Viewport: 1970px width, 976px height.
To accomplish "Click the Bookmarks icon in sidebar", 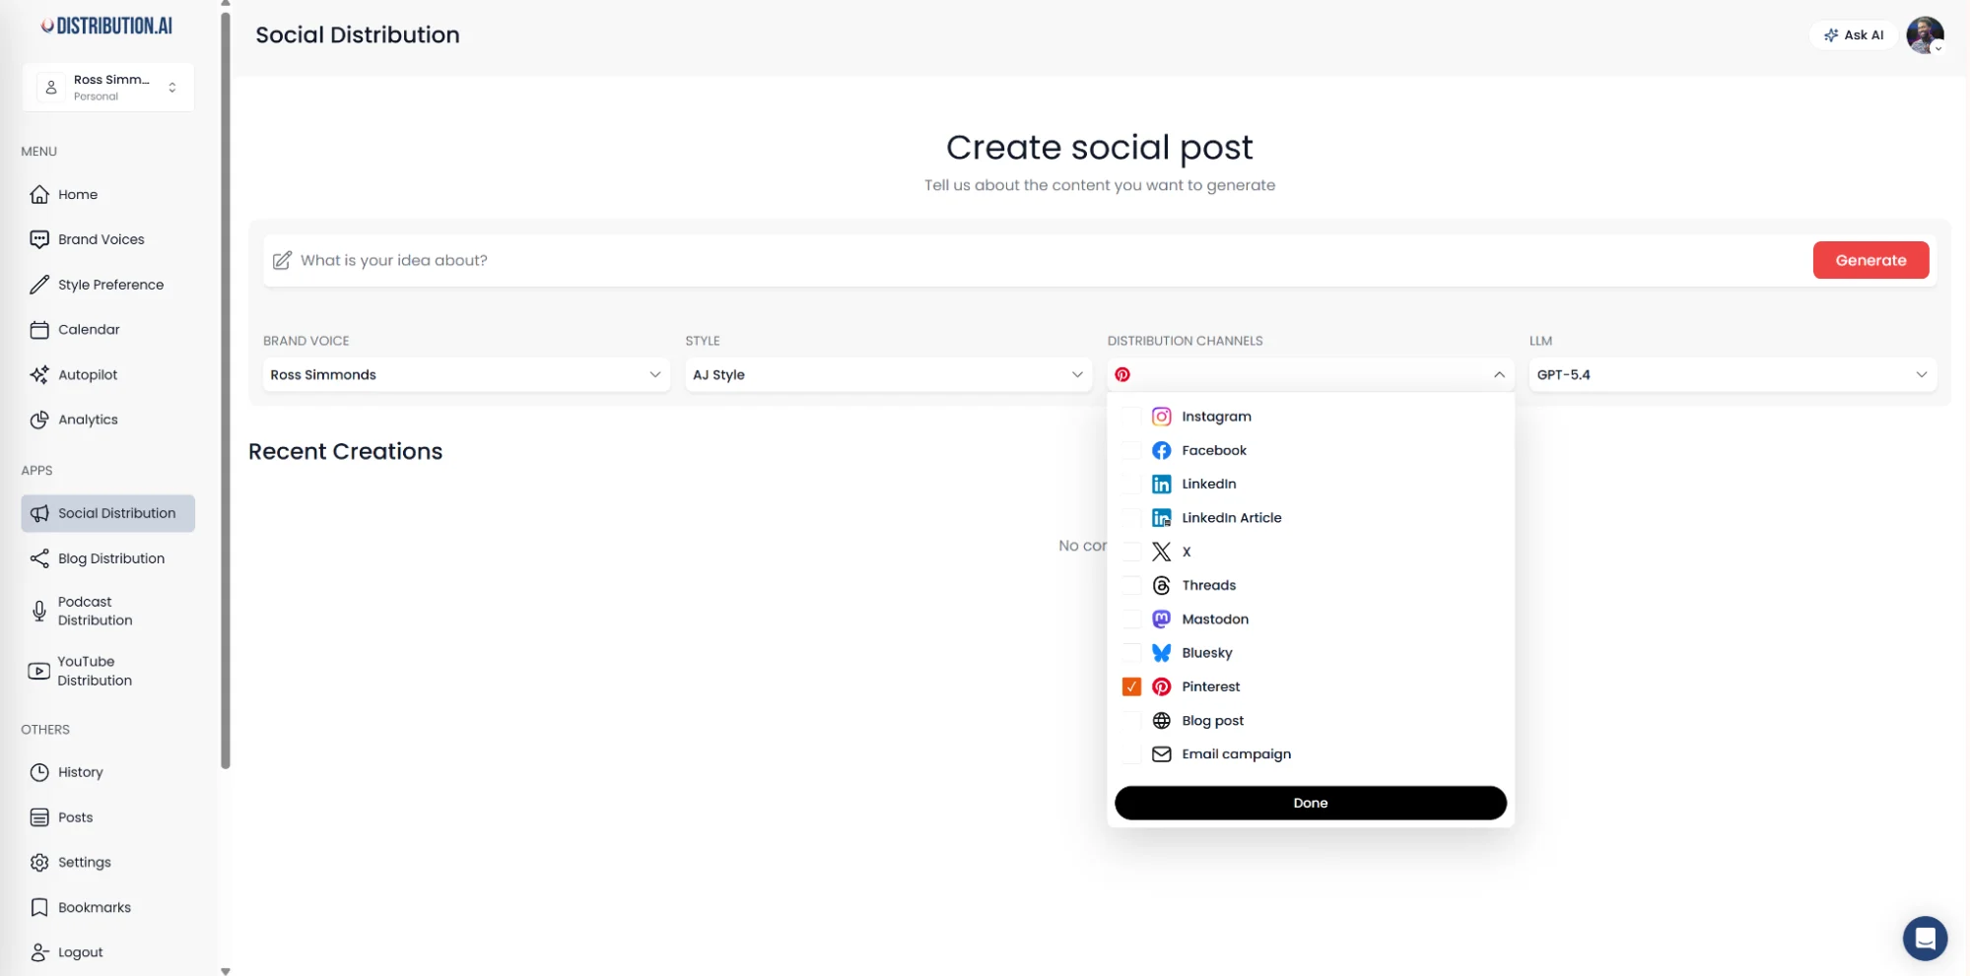I will 39,907.
